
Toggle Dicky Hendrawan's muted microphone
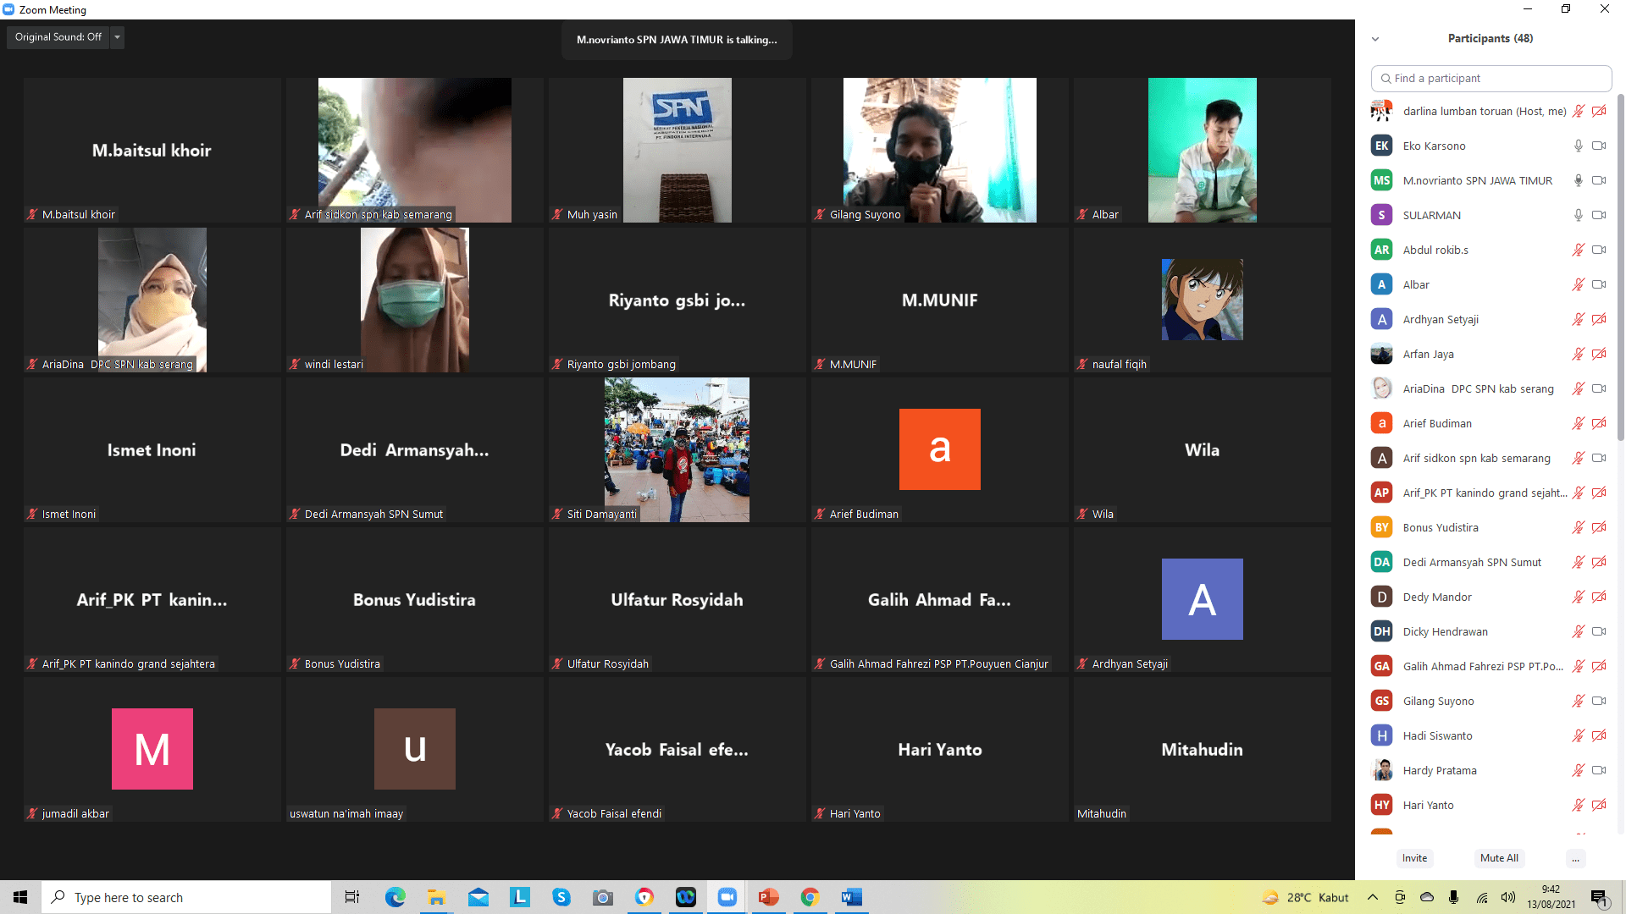(1578, 631)
